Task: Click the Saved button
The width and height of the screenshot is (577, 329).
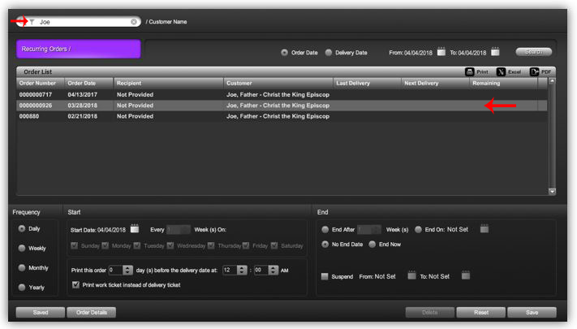Action: pos(41,312)
